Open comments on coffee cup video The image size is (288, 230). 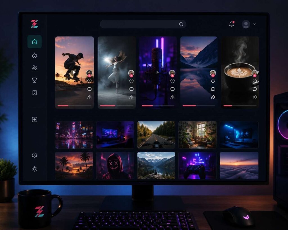pyautogui.click(x=255, y=89)
